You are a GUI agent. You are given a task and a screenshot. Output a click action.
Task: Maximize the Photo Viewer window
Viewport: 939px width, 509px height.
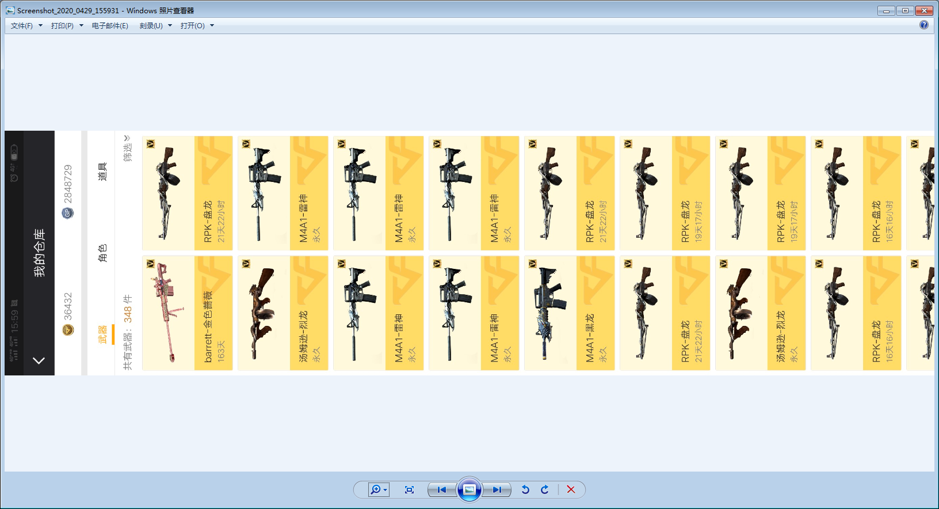coord(905,10)
